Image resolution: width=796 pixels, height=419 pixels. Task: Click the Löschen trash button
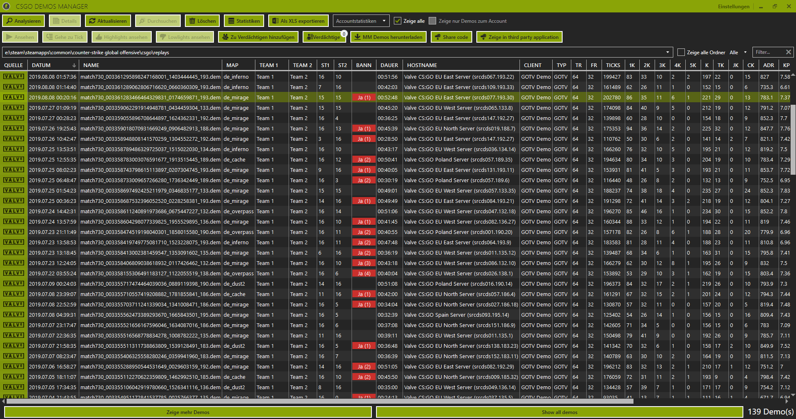pyautogui.click(x=202, y=21)
